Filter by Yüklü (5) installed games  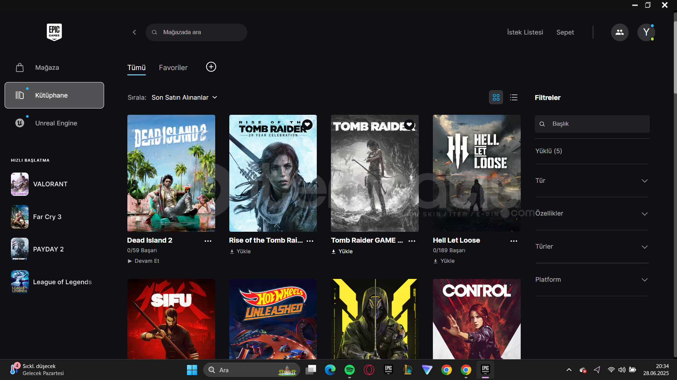pyautogui.click(x=549, y=151)
